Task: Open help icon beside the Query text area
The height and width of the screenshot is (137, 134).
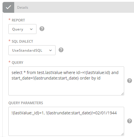Action: [129, 81]
